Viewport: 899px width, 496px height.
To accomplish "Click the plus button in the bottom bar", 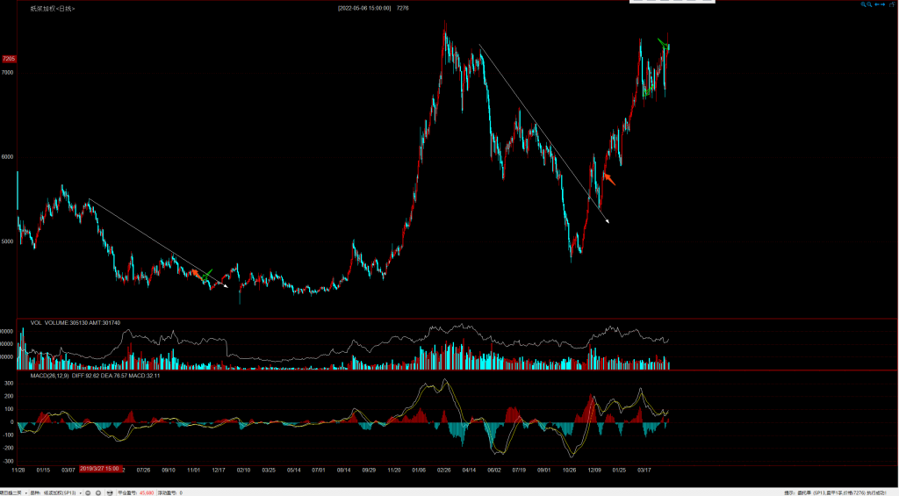I will click(100, 492).
